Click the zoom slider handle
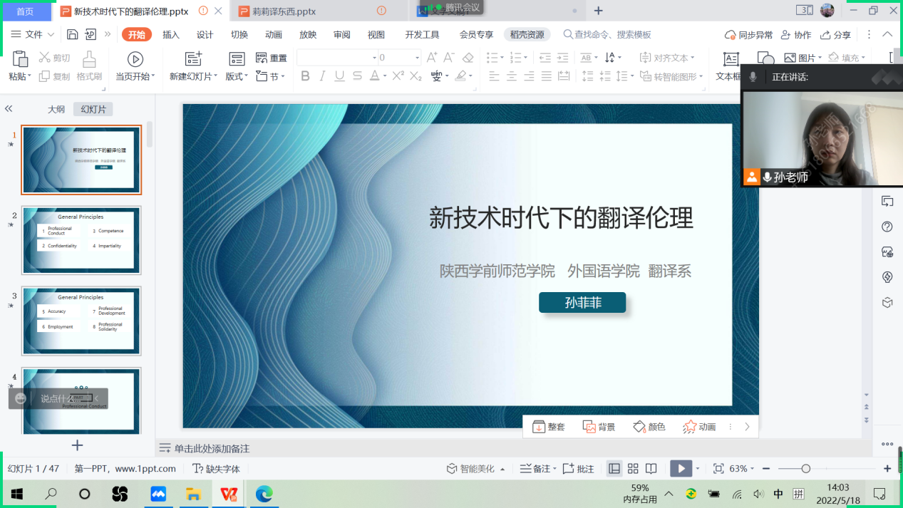Viewport: 903px width, 508px height. coord(805,468)
